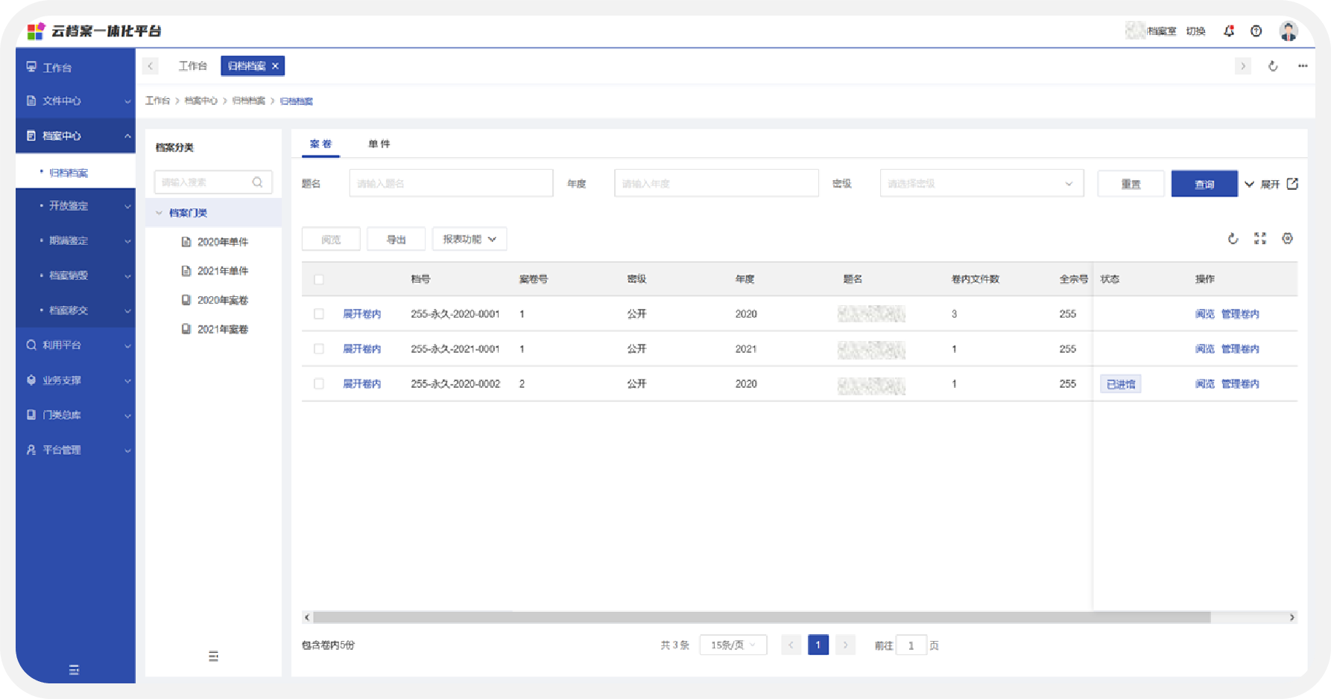The height and width of the screenshot is (699, 1331).
Task: Click the blue 查询 button
Action: tap(1204, 184)
